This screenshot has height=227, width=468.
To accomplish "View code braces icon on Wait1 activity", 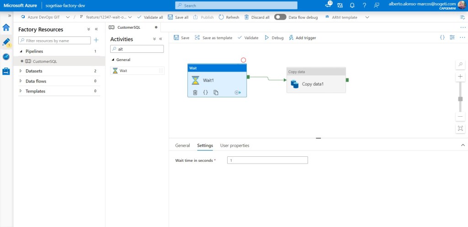I will pos(206,93).
